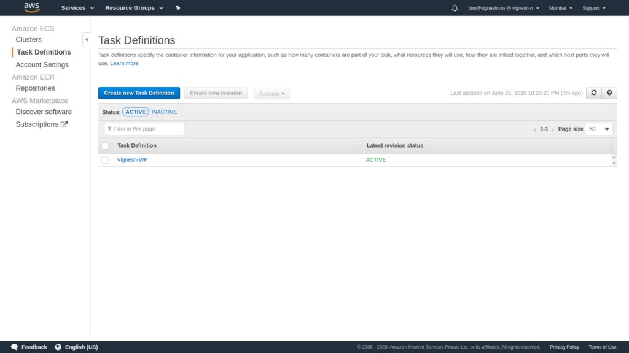This screenshot has width=629, height=353.
Task: Go to next page arrow
Action: click(x=553, y=129)
